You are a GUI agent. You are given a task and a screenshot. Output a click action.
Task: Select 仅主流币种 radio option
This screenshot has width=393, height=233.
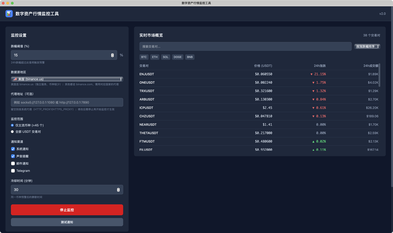[12, 125]
